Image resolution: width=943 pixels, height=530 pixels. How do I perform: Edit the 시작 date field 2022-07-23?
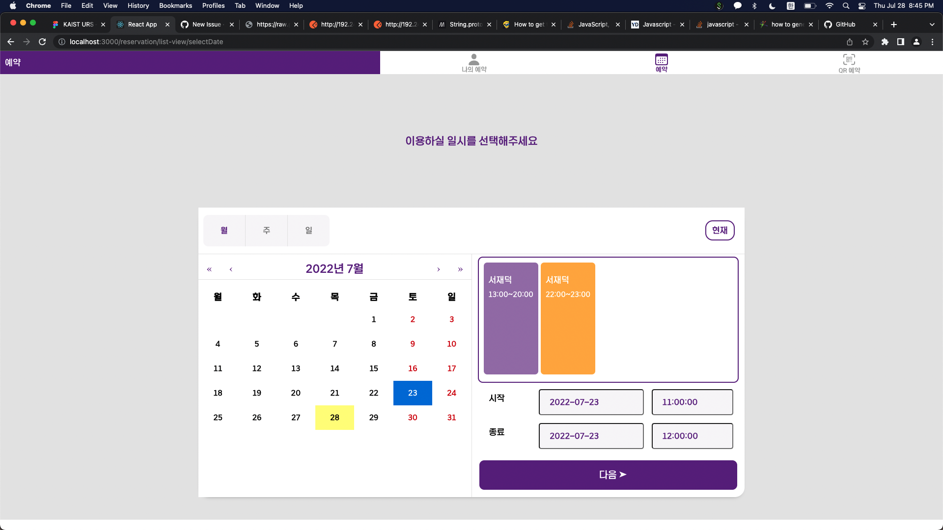591,402
